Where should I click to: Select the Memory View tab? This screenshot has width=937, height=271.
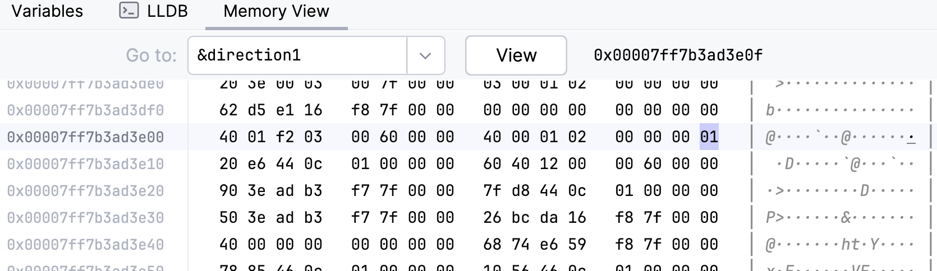(276, 11)
